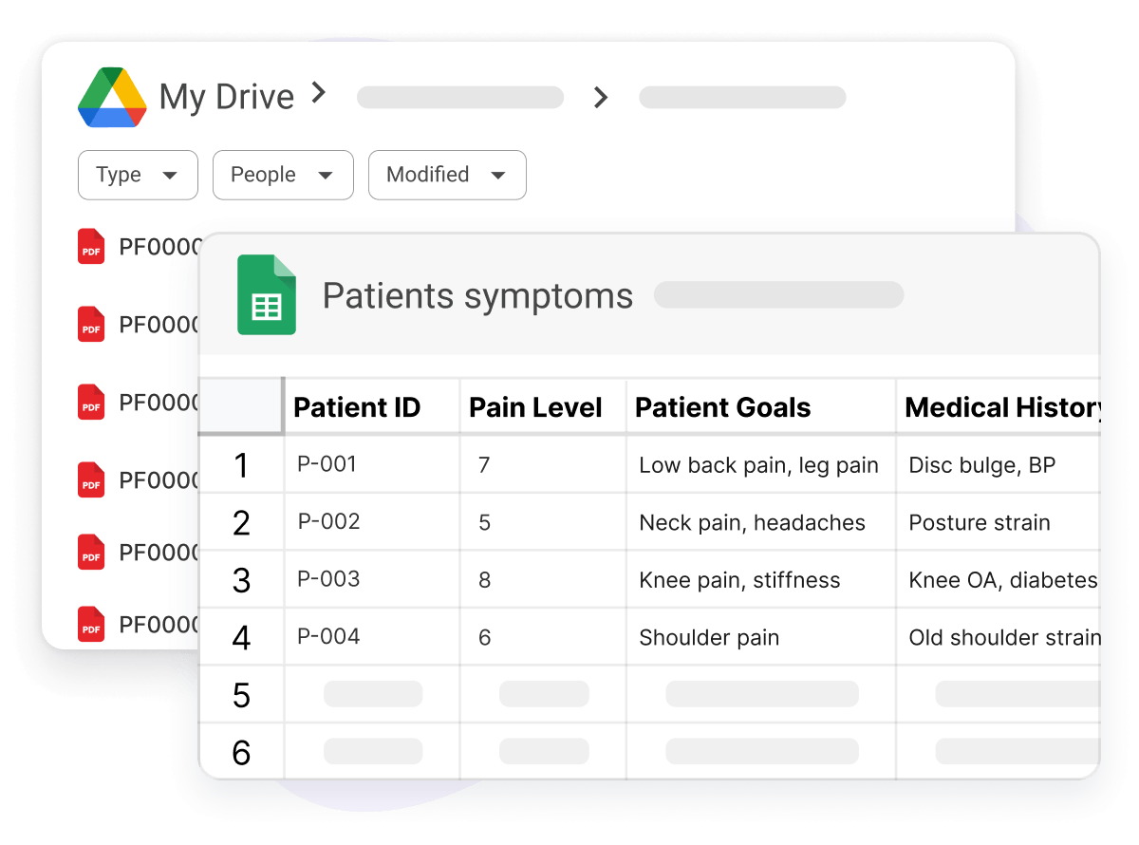Select row number 3 header

pyautogui.click(x=241, y=580)
